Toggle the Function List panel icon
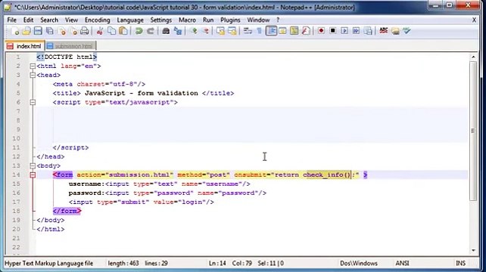The image size is (486, 272). tap(306, 31)
